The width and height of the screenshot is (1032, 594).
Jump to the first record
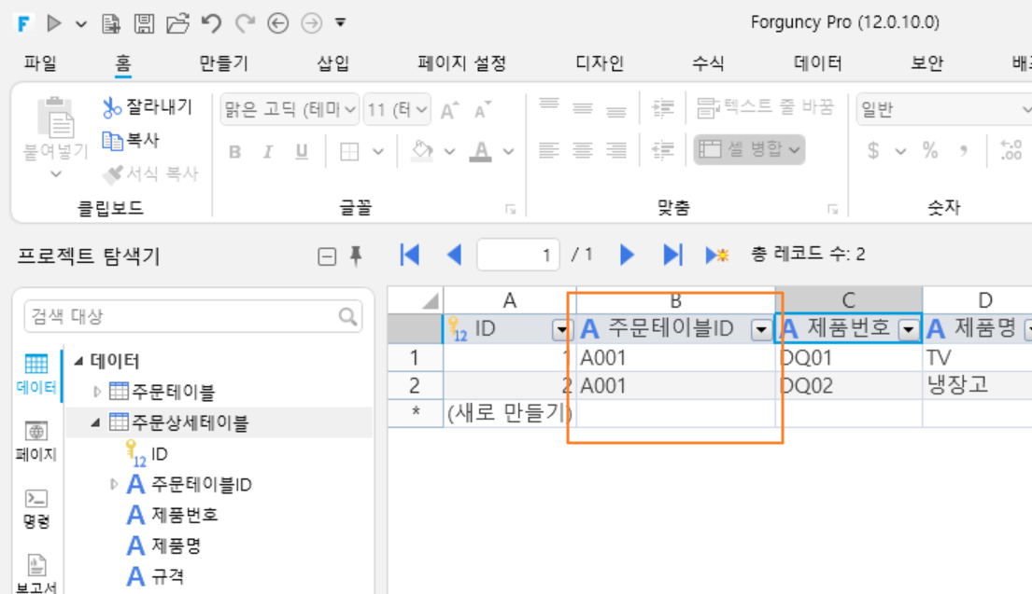[409, 255]
